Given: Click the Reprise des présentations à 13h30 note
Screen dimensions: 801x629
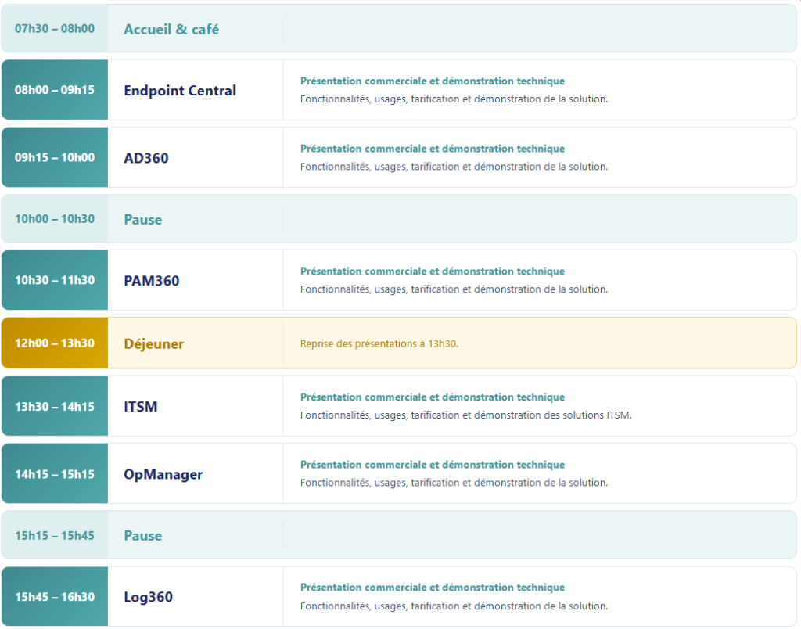Looking at the screenshot, I should 379,343.
